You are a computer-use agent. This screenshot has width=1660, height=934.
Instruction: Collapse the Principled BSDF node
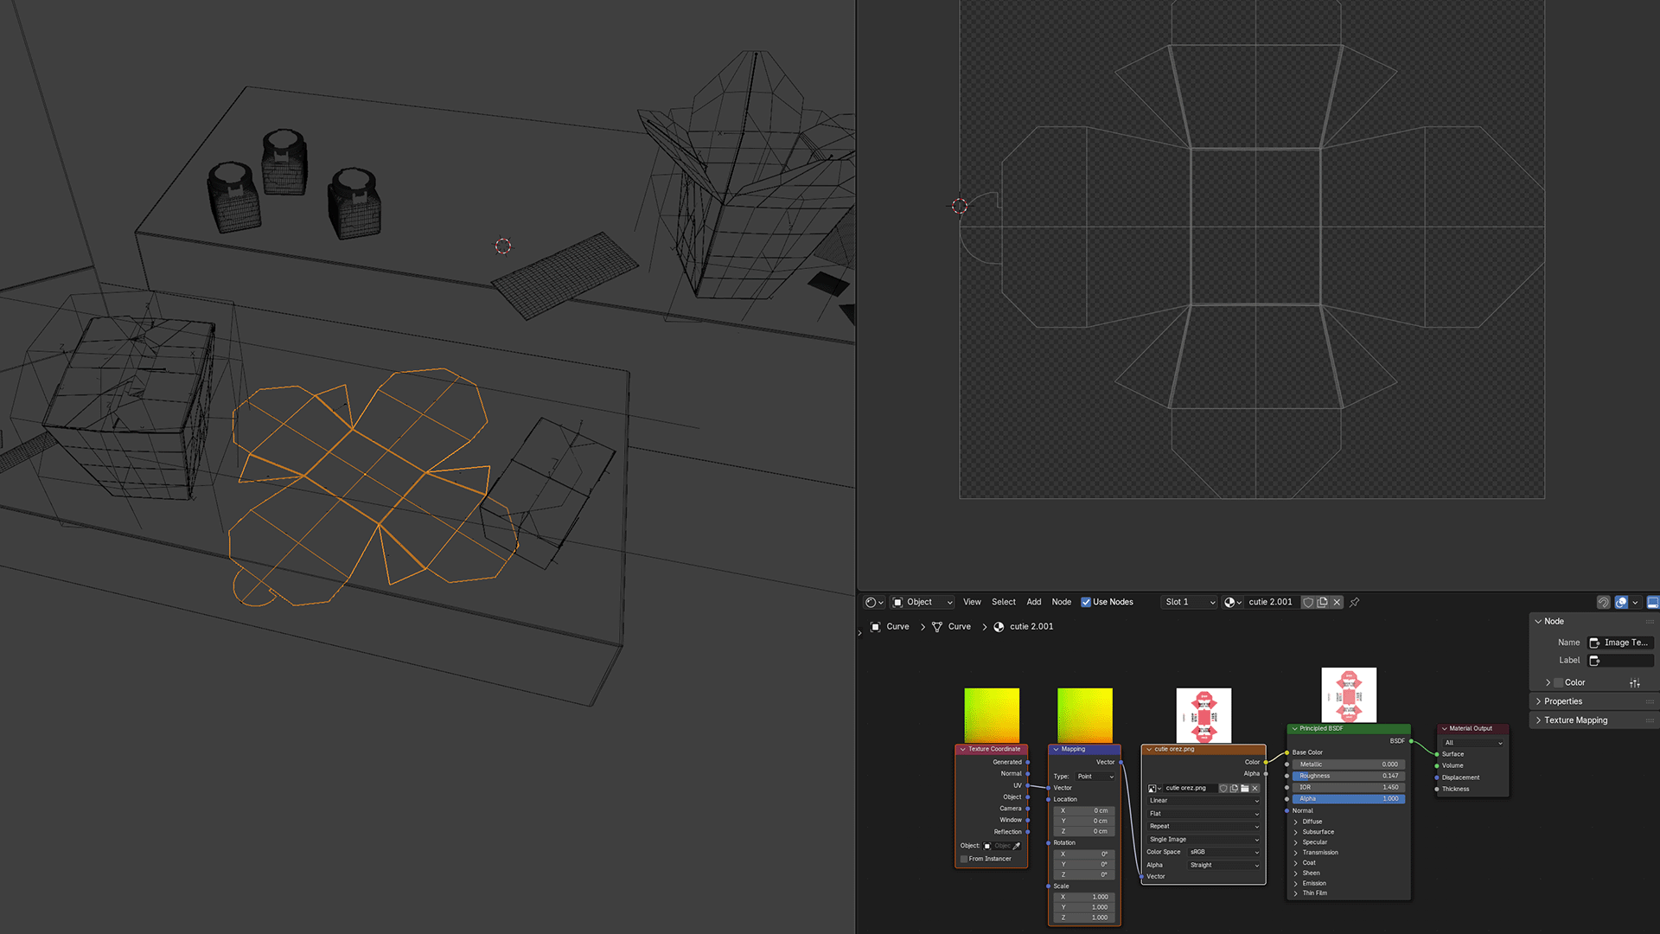pos(1294,728)
